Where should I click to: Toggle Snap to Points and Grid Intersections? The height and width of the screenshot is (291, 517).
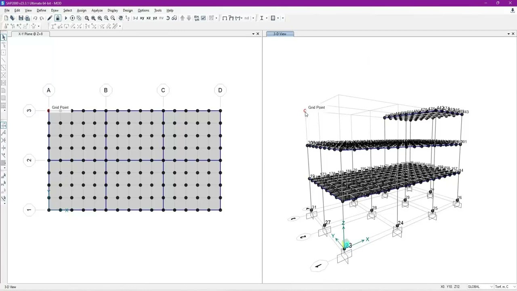click(x=4, y=125)
